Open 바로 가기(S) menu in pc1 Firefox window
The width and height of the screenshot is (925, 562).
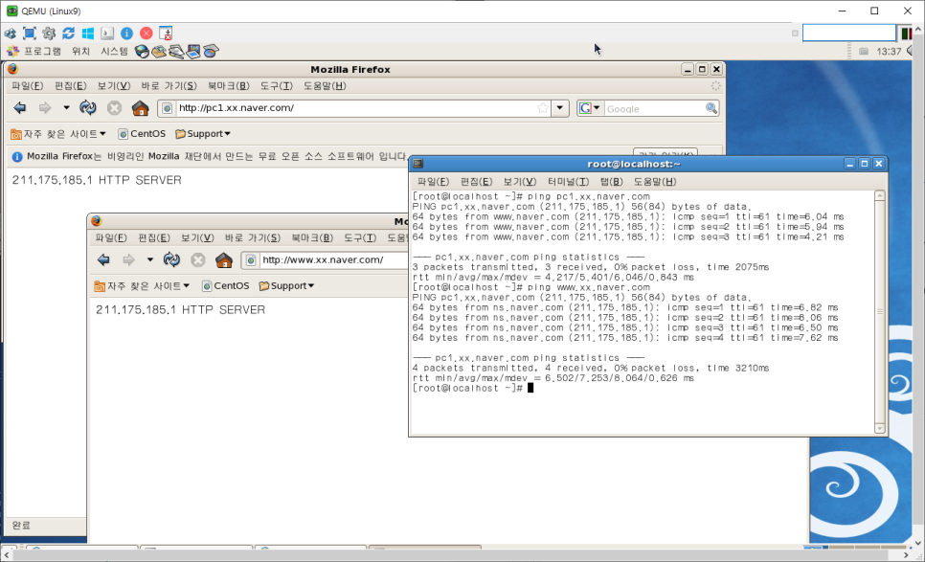click(x=169, y=86)
